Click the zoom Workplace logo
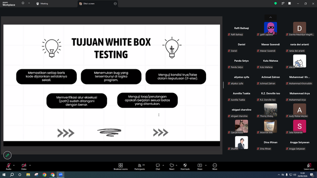Viewport: 317px width, 178px height. tap(9, 4)
